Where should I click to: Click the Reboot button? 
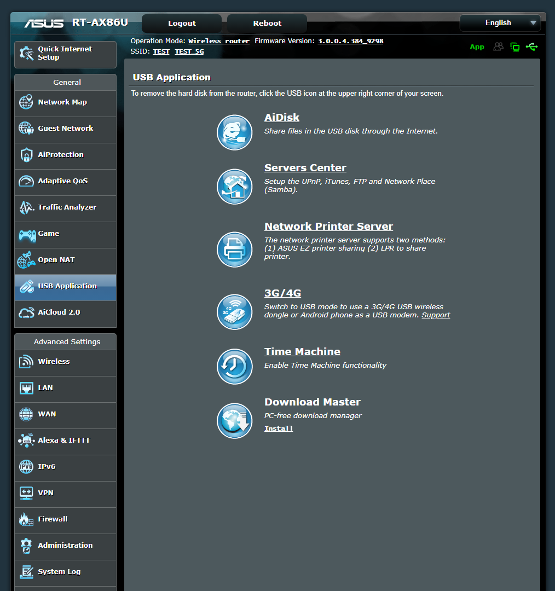point(267,24)
